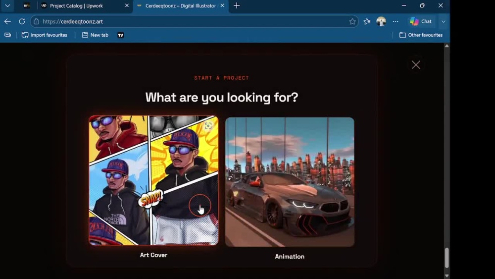Viewport: 495px width, 279px height.
Task: Click the visual search icon on Art Cover image
Action: pyautogui.click(x=208, y=126)
